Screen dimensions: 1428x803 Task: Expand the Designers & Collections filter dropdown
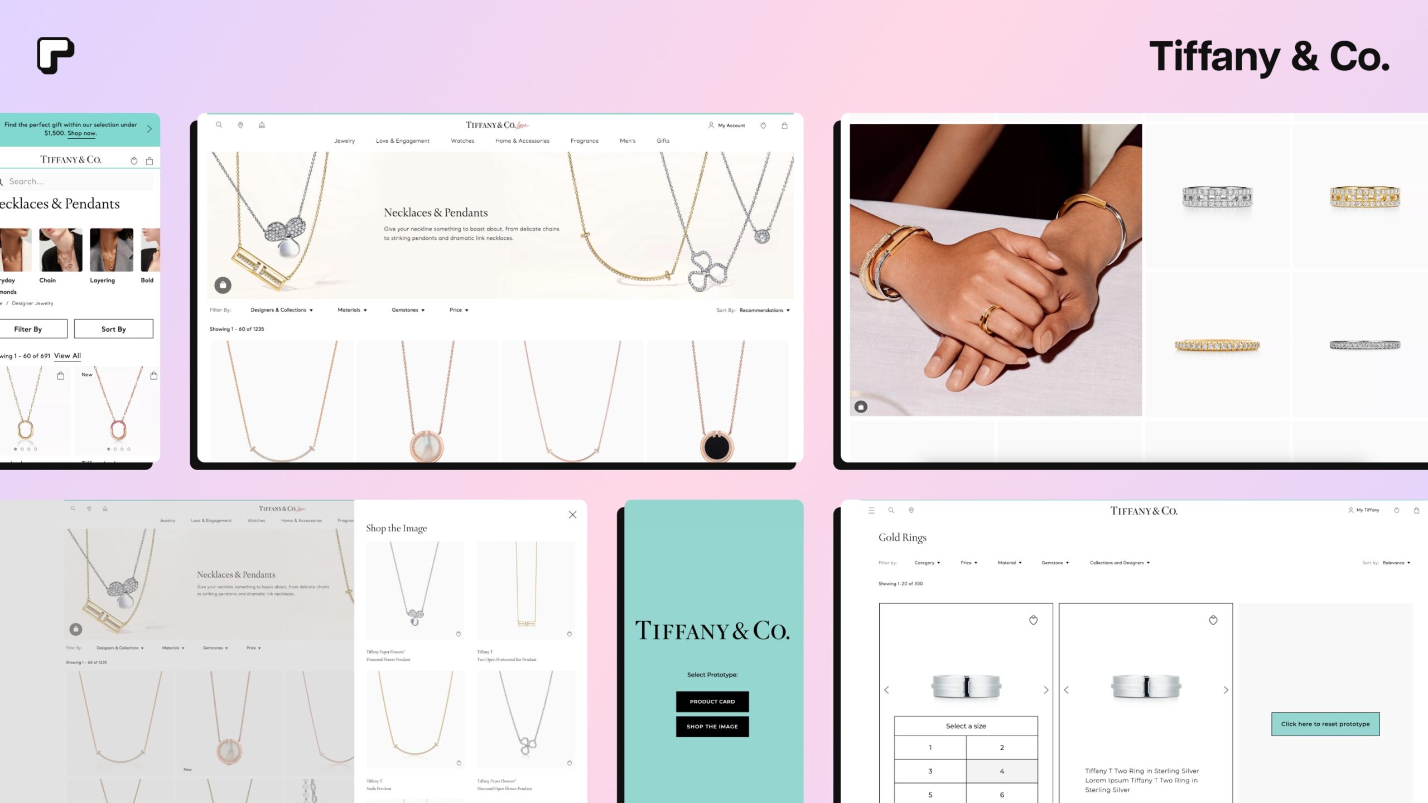point(281,310)
